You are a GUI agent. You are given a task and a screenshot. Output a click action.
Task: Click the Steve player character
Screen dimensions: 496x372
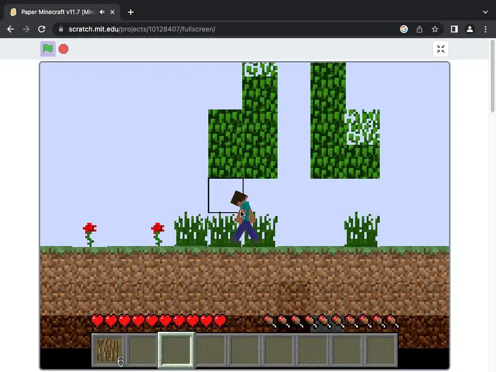click(x=244, y=217)
